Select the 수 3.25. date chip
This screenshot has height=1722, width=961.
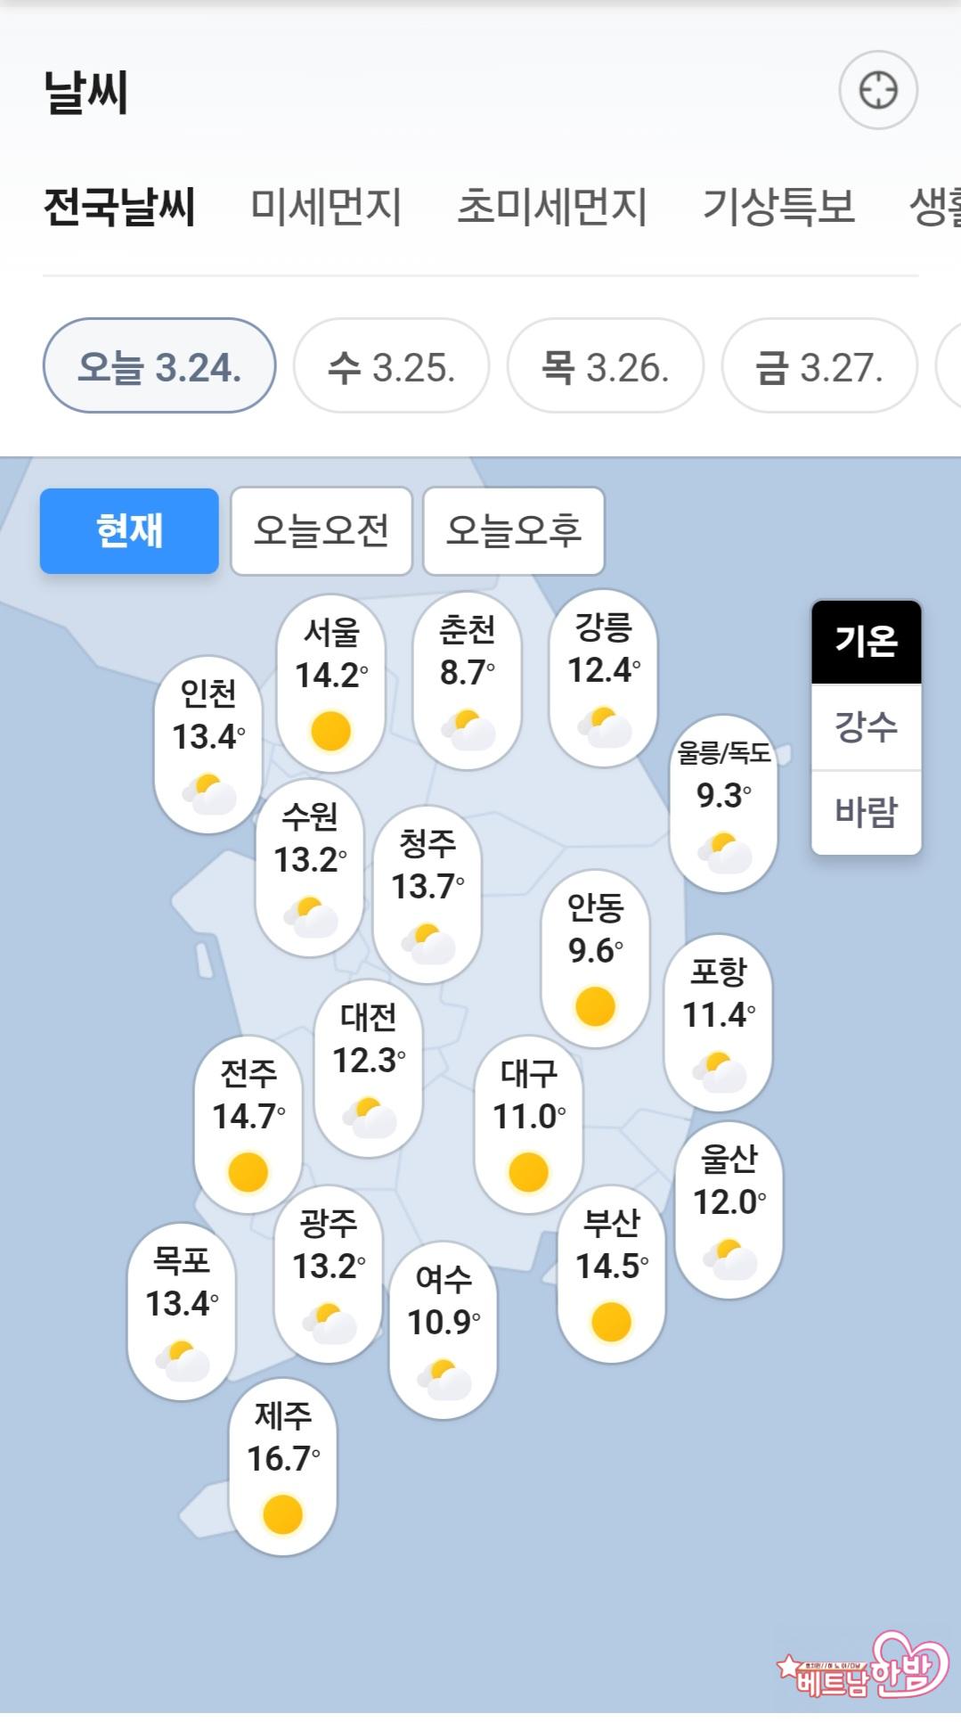click(391, 366)
